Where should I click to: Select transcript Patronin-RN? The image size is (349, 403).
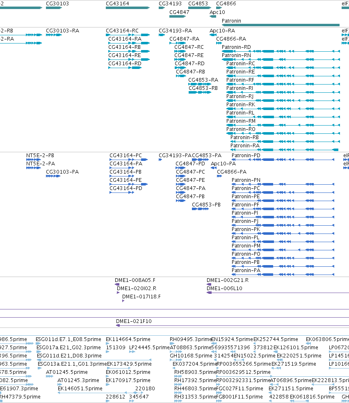[x=236, y=55]
